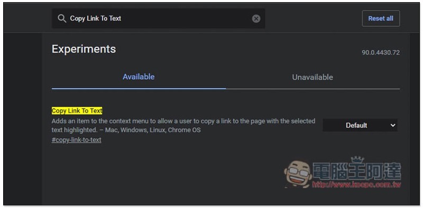
Task: Open the www.kocpc.com.tw watermark URL
Action: click(356, 185)
